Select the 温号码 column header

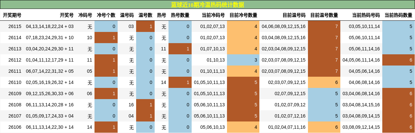tap(127, 15)
